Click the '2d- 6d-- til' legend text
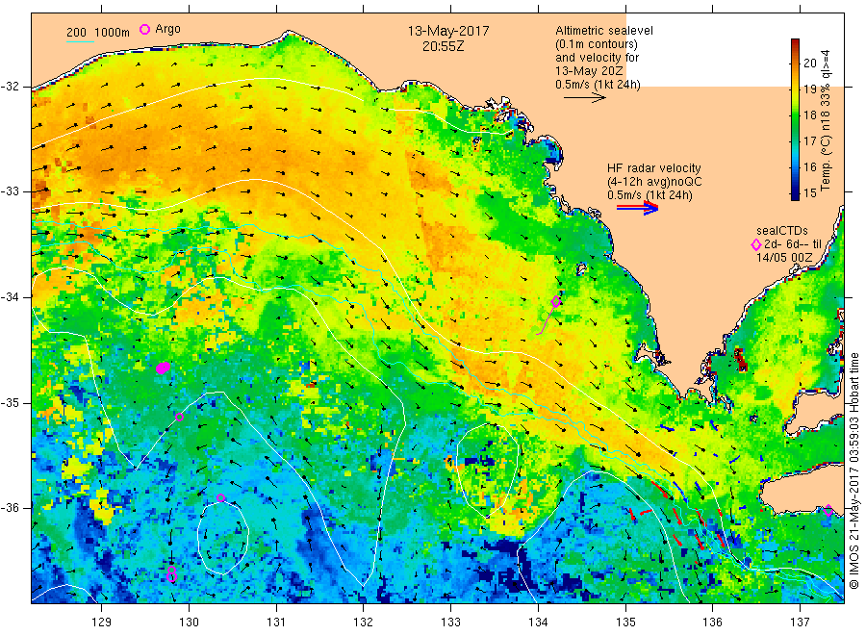Image resolution: width=866 pixels, height=635 pixels. click(793, 244)
